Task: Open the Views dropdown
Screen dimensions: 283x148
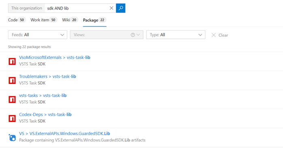Action: pyautogui.click(x=106, y=35)
